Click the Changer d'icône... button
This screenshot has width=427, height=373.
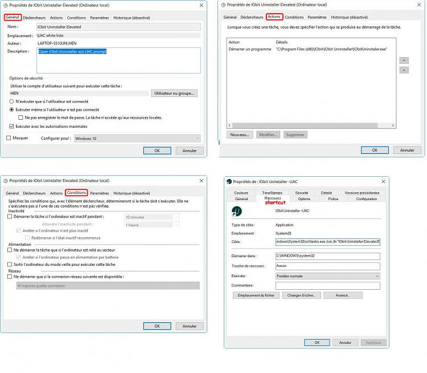pyautogui.click(x=301, y=295)
